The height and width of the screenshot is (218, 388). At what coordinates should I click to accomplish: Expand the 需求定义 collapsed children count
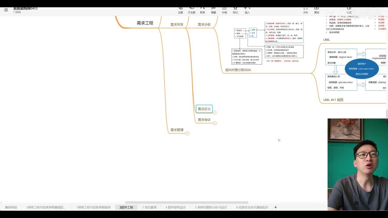pyautogui.click(x=215, y=112)
